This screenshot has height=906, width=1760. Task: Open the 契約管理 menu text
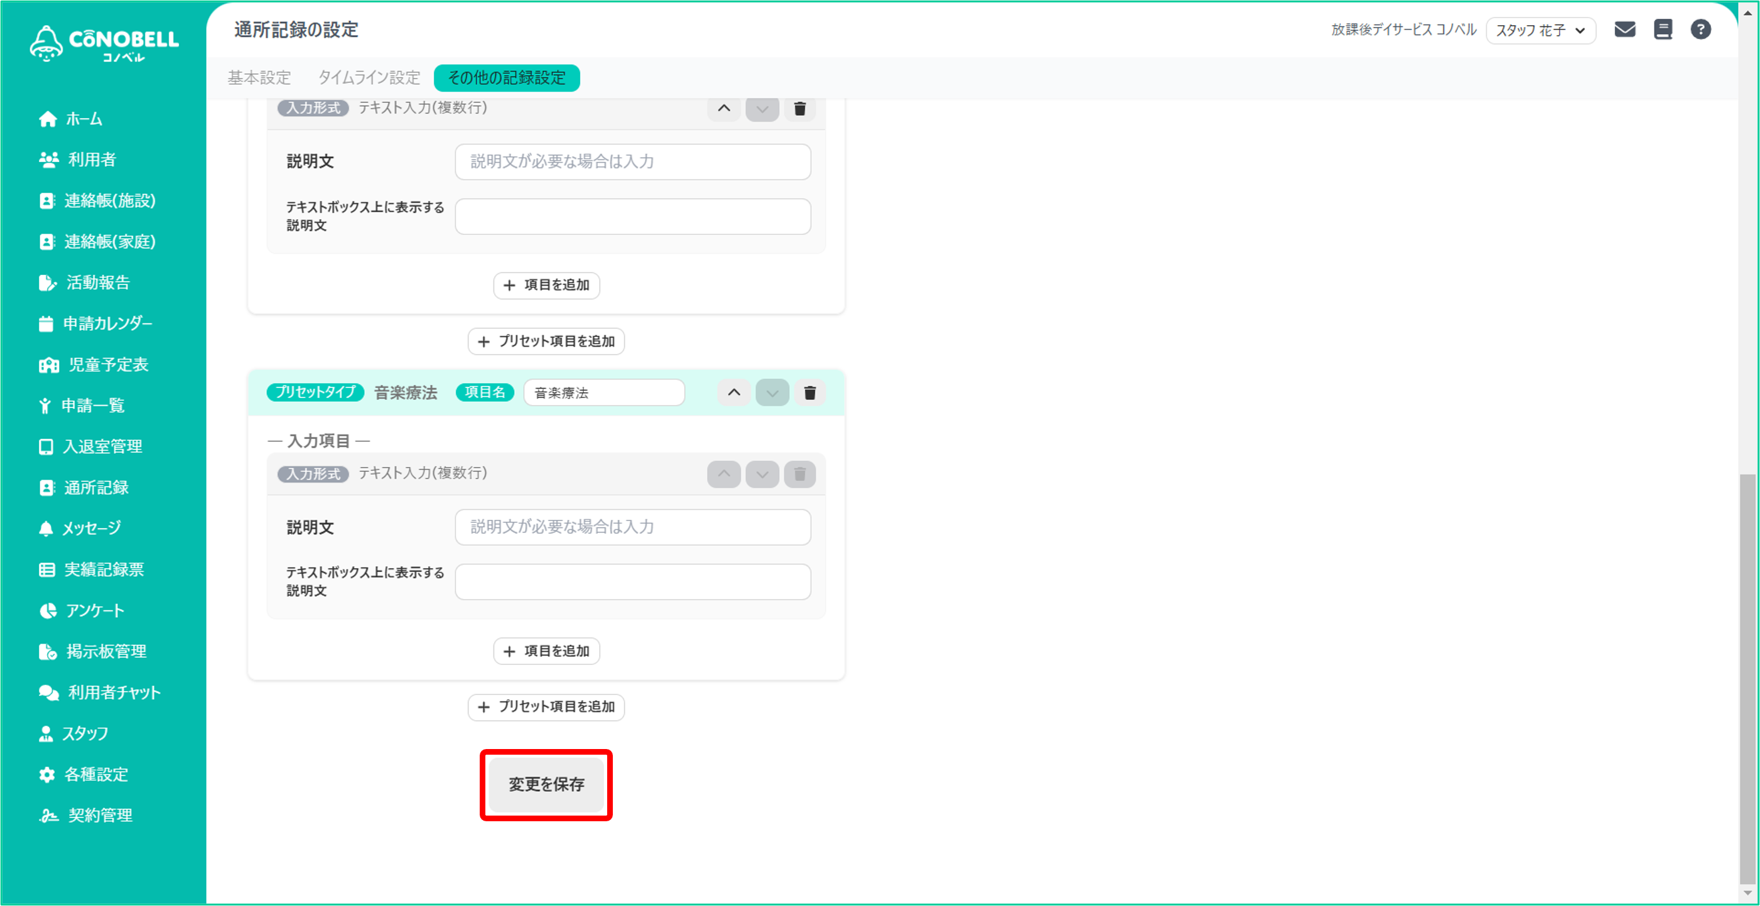(x=100, y=816)
